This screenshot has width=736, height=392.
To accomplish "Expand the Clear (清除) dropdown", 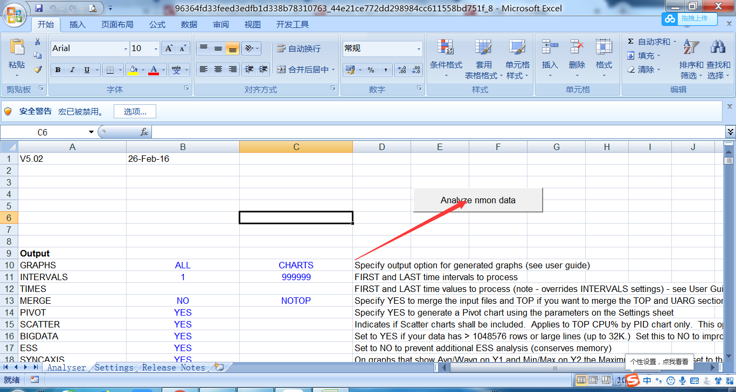I will coord(658,69).
